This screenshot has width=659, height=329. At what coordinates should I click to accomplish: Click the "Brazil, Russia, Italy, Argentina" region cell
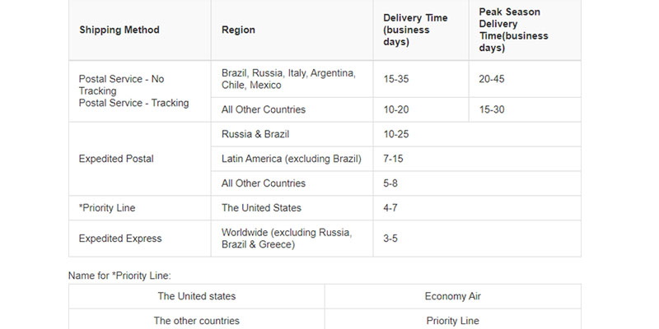pos(288,79)
